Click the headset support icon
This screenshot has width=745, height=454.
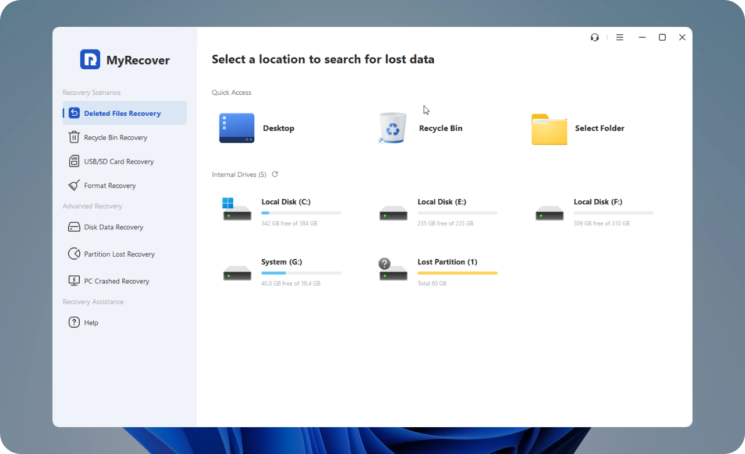coord(594,37)
